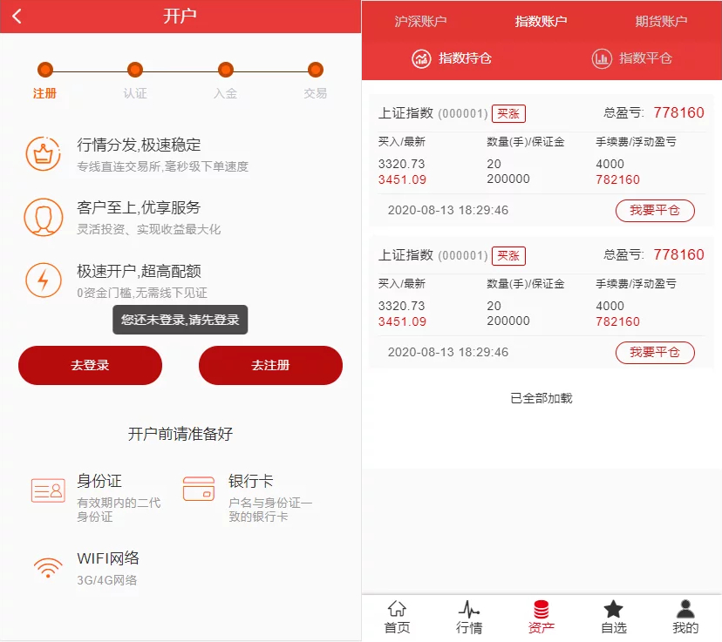Open the 我的 profile icon
Viewport: 722px width, 642px height.
click(x=685, y=609)
